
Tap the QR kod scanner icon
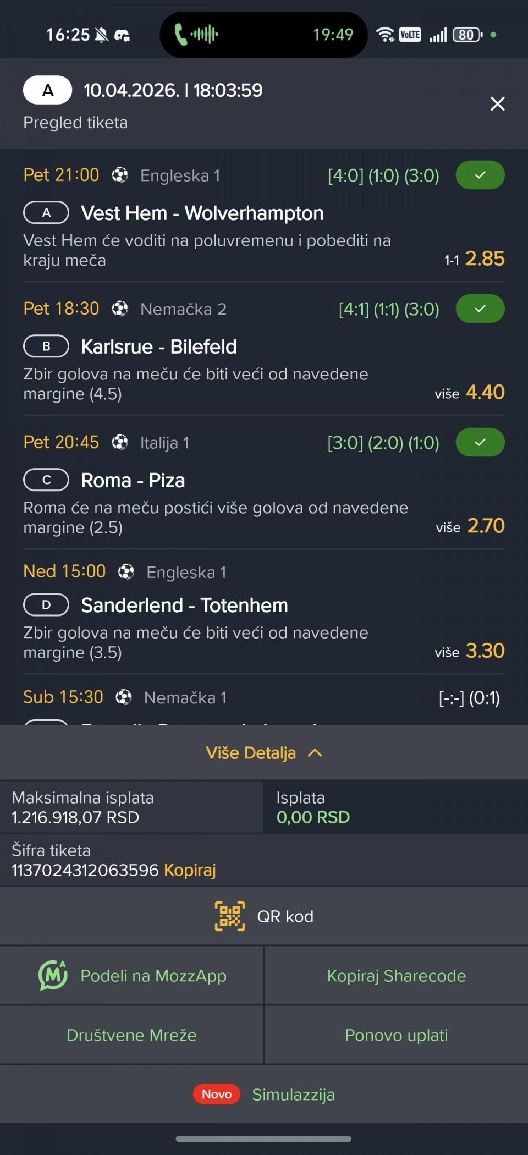coord(230,916)
